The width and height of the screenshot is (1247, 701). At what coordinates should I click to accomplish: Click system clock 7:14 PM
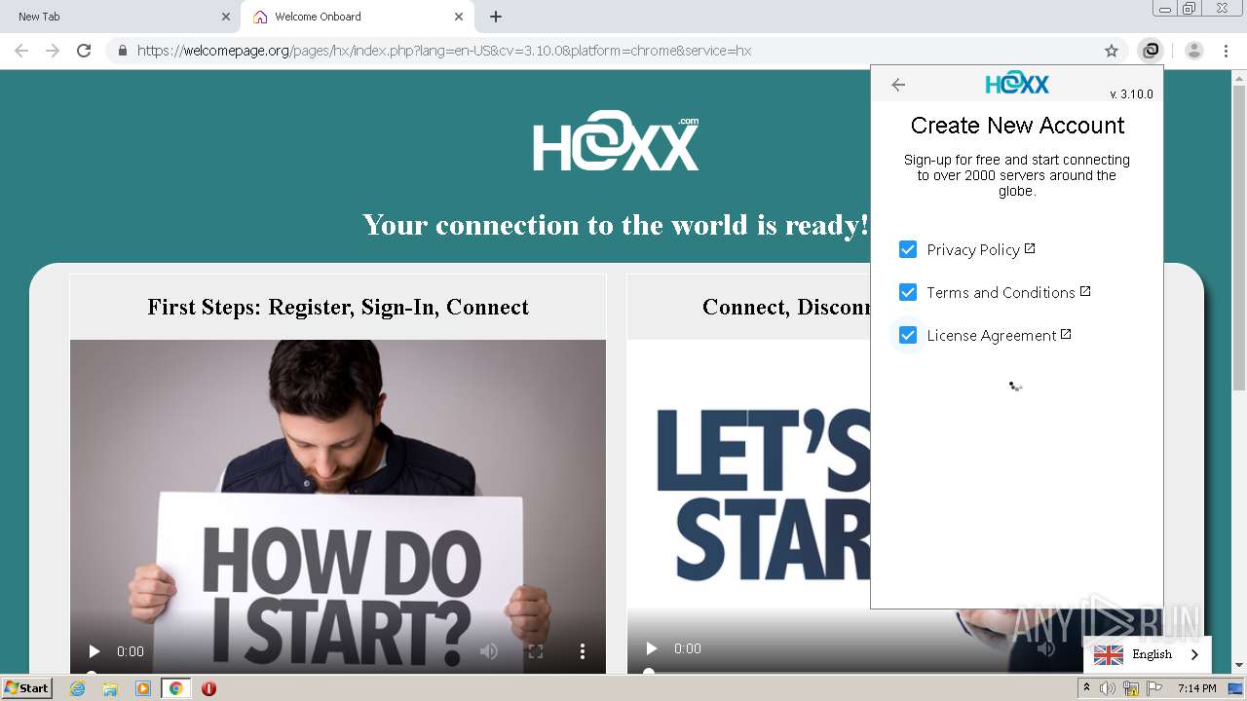[1196, 688]
